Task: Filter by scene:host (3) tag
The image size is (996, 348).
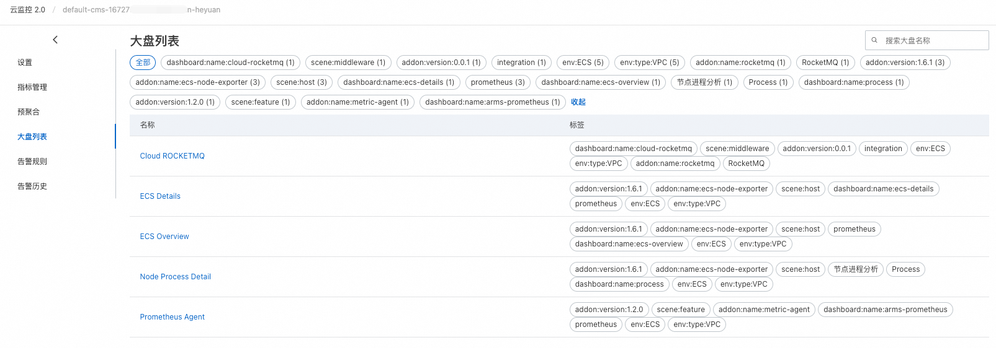Action: (x=302, y=82)
